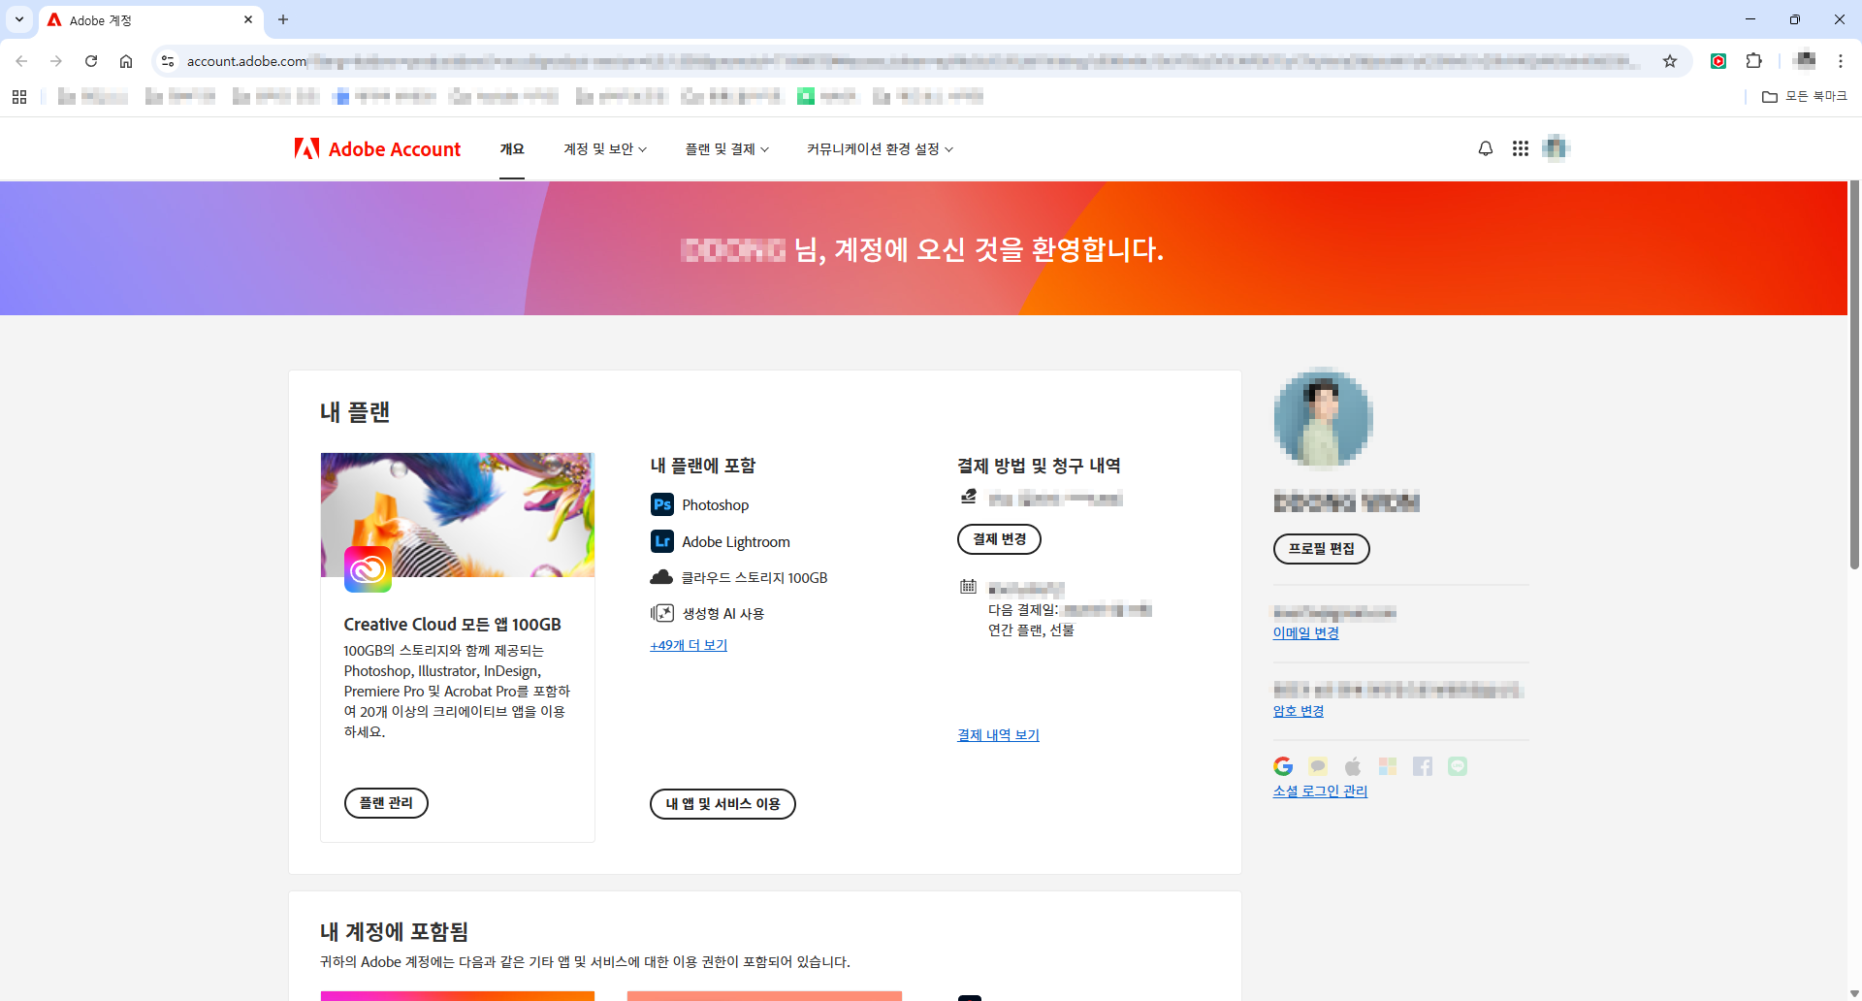Click the Adobe Lightroom Lr icon

[x=662, y=541]
